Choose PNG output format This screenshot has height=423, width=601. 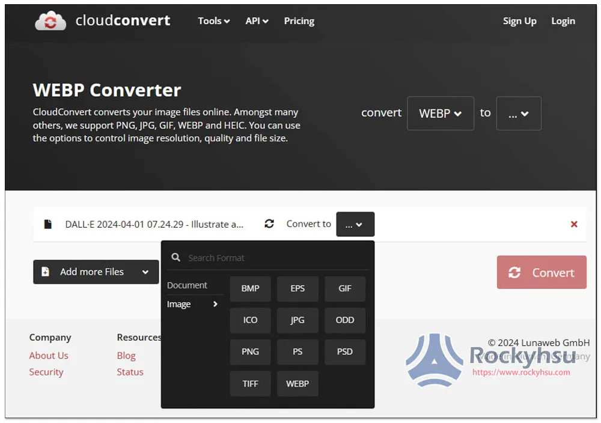(250, 351)
